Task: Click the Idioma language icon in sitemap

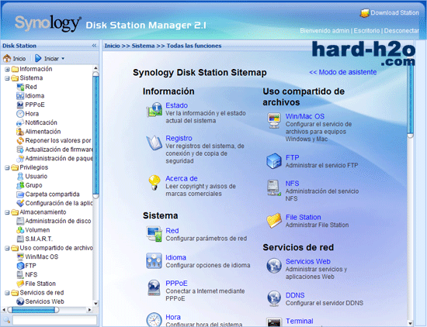Action: pyautogui.click(x=154, y=260)
